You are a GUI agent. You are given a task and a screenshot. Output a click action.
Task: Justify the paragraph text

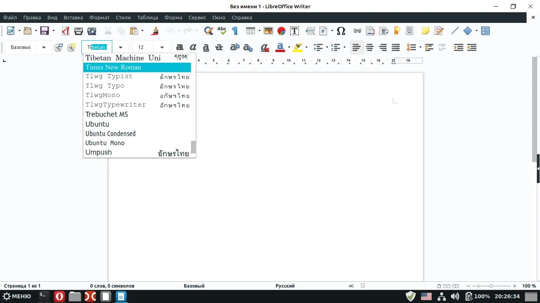(396, 48)
